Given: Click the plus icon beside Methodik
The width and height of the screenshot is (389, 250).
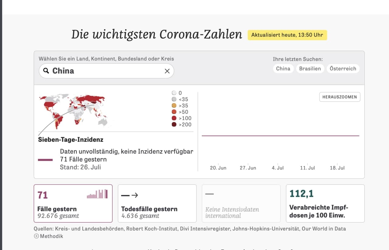Looking at the screenshot, I should coord(36,236).
